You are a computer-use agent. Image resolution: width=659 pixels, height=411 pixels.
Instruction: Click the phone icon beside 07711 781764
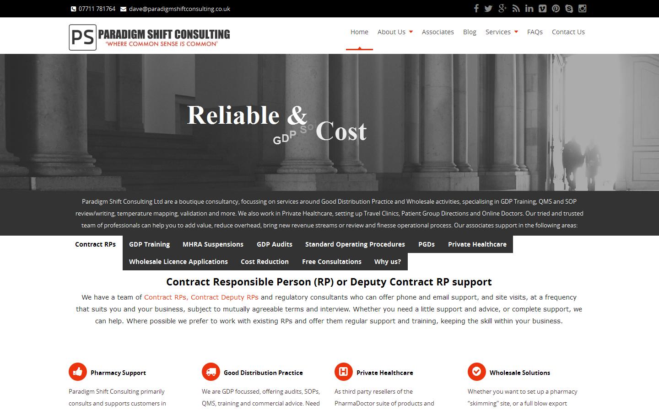click(73, 8)
